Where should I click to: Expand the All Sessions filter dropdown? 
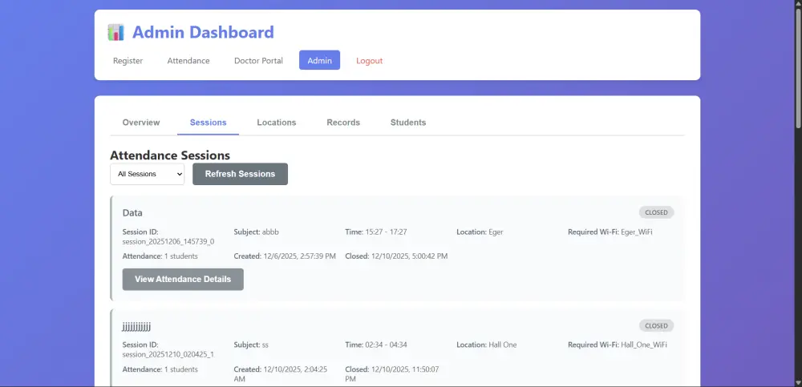click(148, 174)
